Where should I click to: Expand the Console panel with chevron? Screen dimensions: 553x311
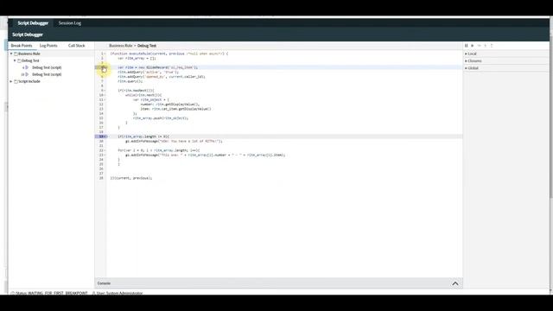click(x=455, y=283)
